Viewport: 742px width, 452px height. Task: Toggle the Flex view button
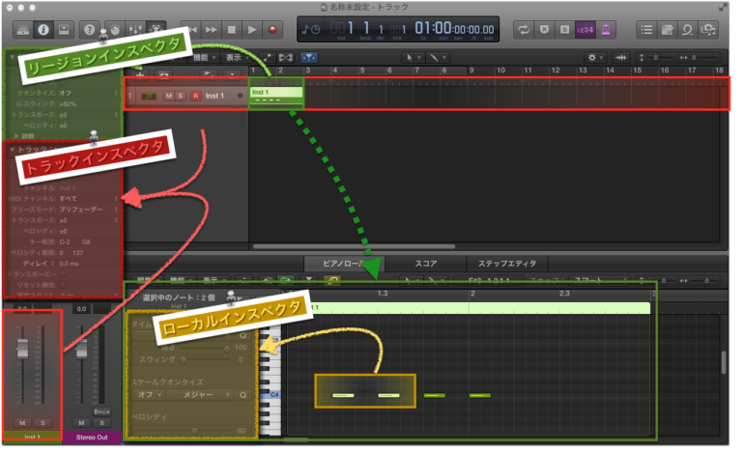point(285,57)
